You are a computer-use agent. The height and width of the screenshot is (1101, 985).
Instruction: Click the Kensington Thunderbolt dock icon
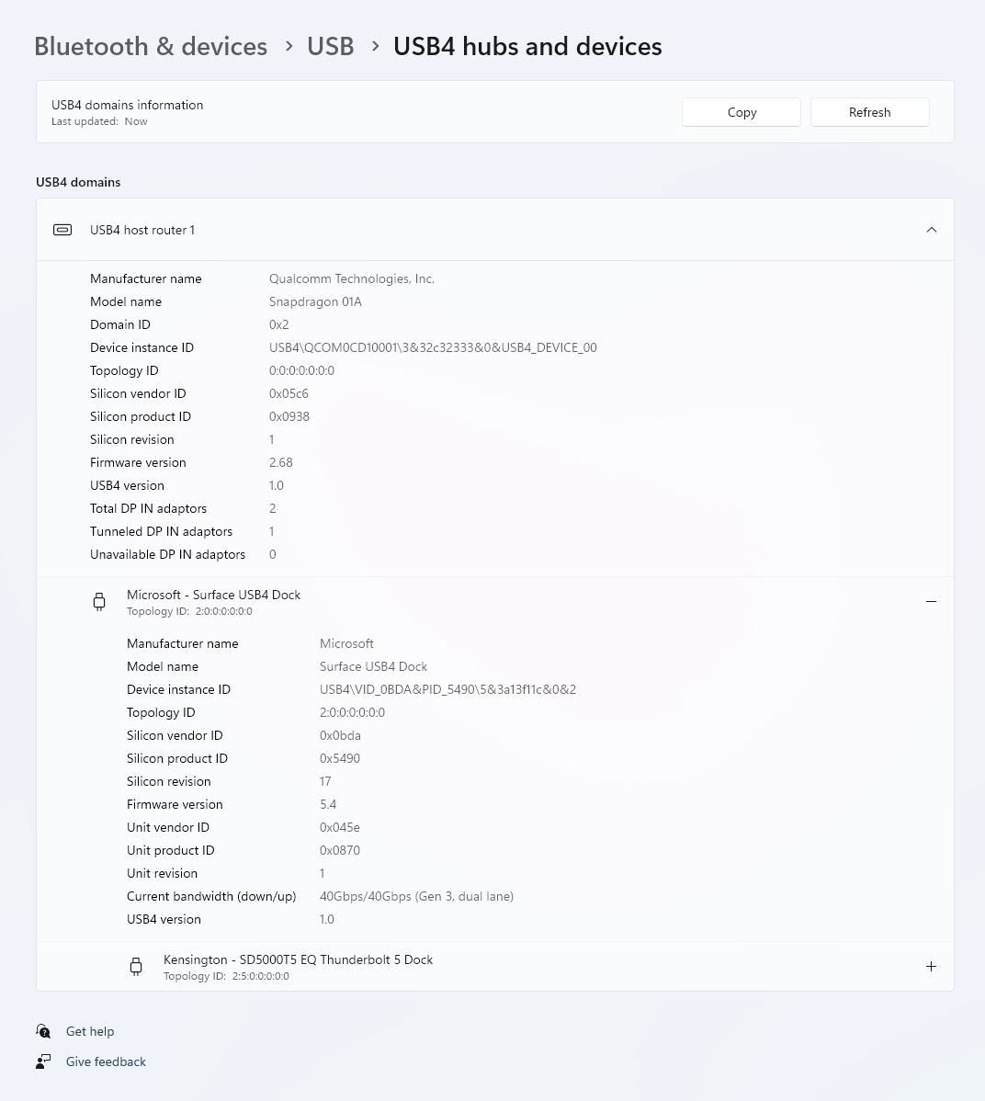135,966
